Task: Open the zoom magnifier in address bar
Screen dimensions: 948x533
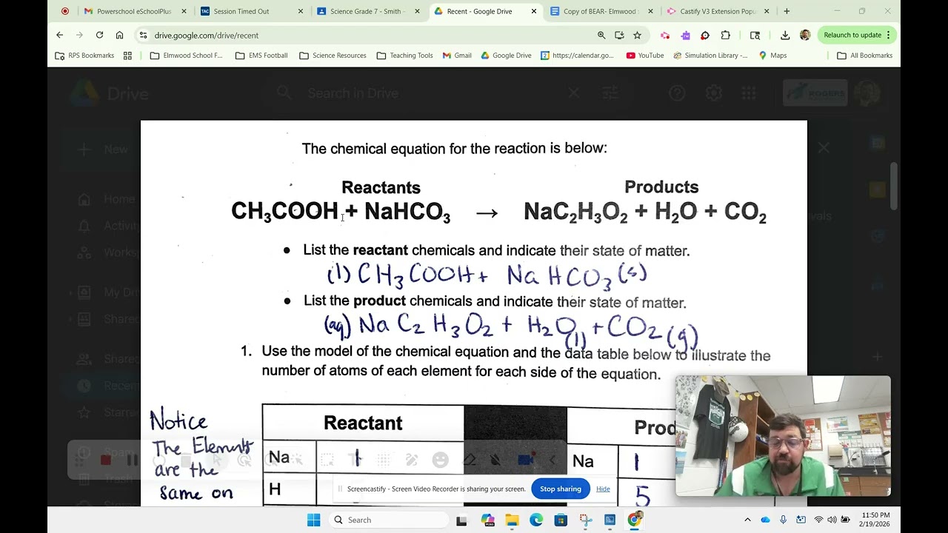Action: 601,35
